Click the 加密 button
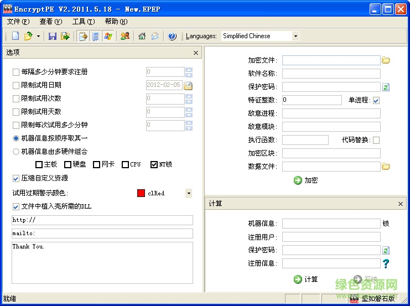The width and height of the screenshot is (410, 306). point(306,180)
